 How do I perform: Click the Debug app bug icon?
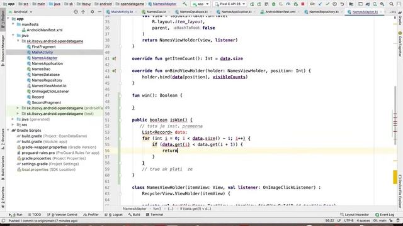coord(274,4)
